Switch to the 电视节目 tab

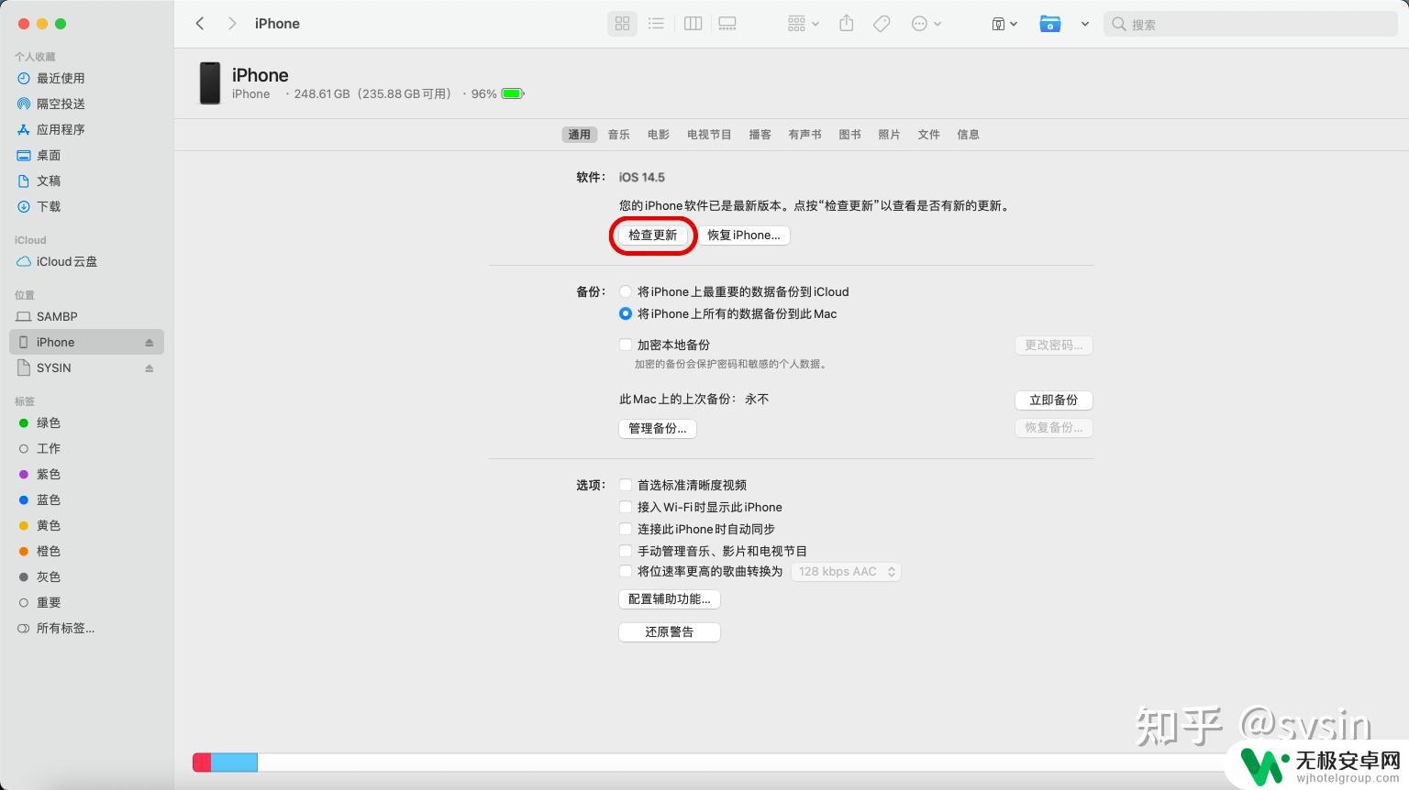(x=709, y=134)
